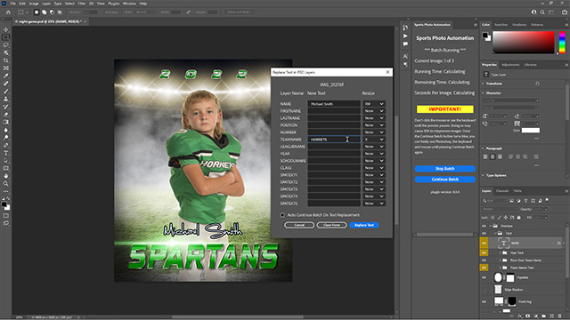Image resolution: width=570 pixels, height=320 pixels.
Task: Click the TEAMNAME text field
Action: click(x=334, y=140)
